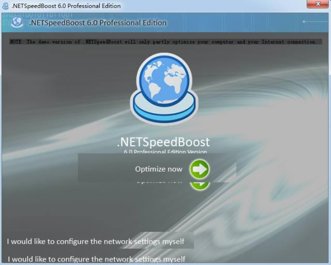Click the green arrow next to Optimize now
Screen dimensions: 331x265
pos(200,170)
